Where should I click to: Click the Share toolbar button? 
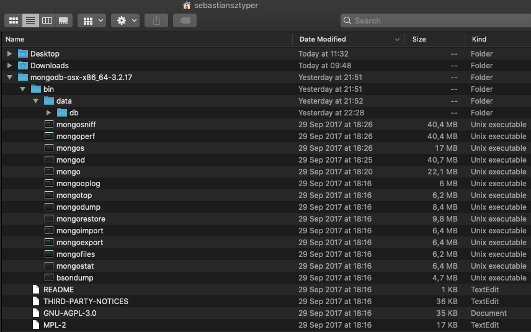[x=156, y=20]
